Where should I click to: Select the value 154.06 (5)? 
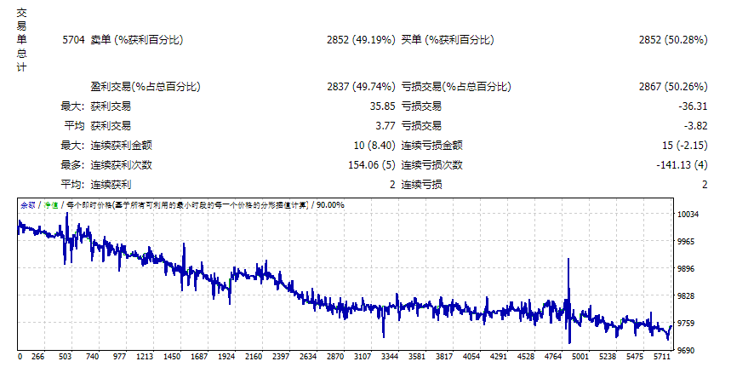pyautogui.click(x=372, y=165)
